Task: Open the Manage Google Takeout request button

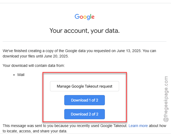Action: pyautogui.click(x=84, y=86)
